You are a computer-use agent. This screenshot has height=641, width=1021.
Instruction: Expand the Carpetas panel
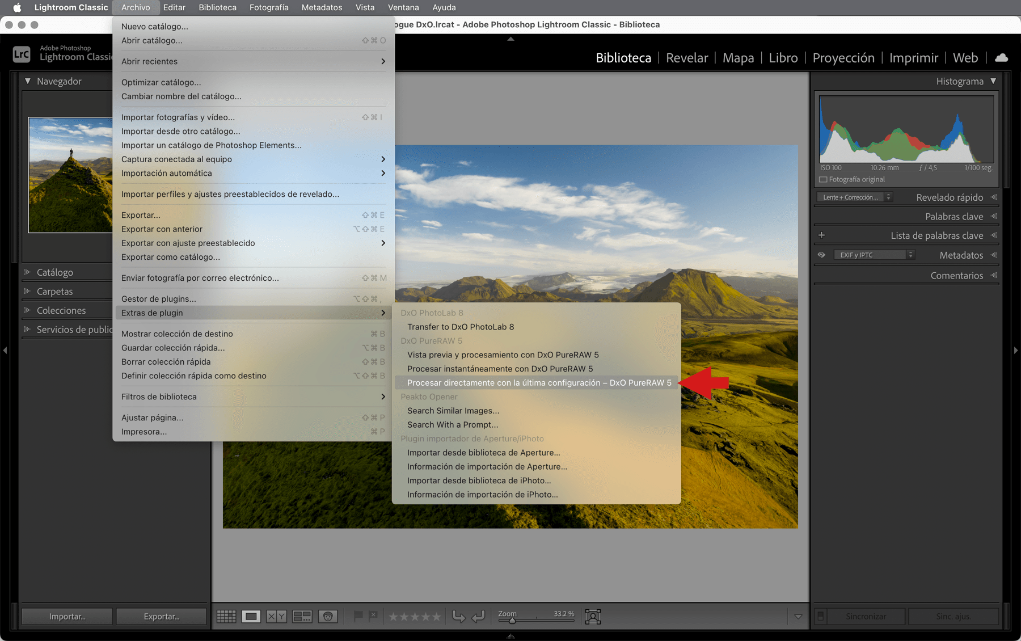(x=27, y=291)
